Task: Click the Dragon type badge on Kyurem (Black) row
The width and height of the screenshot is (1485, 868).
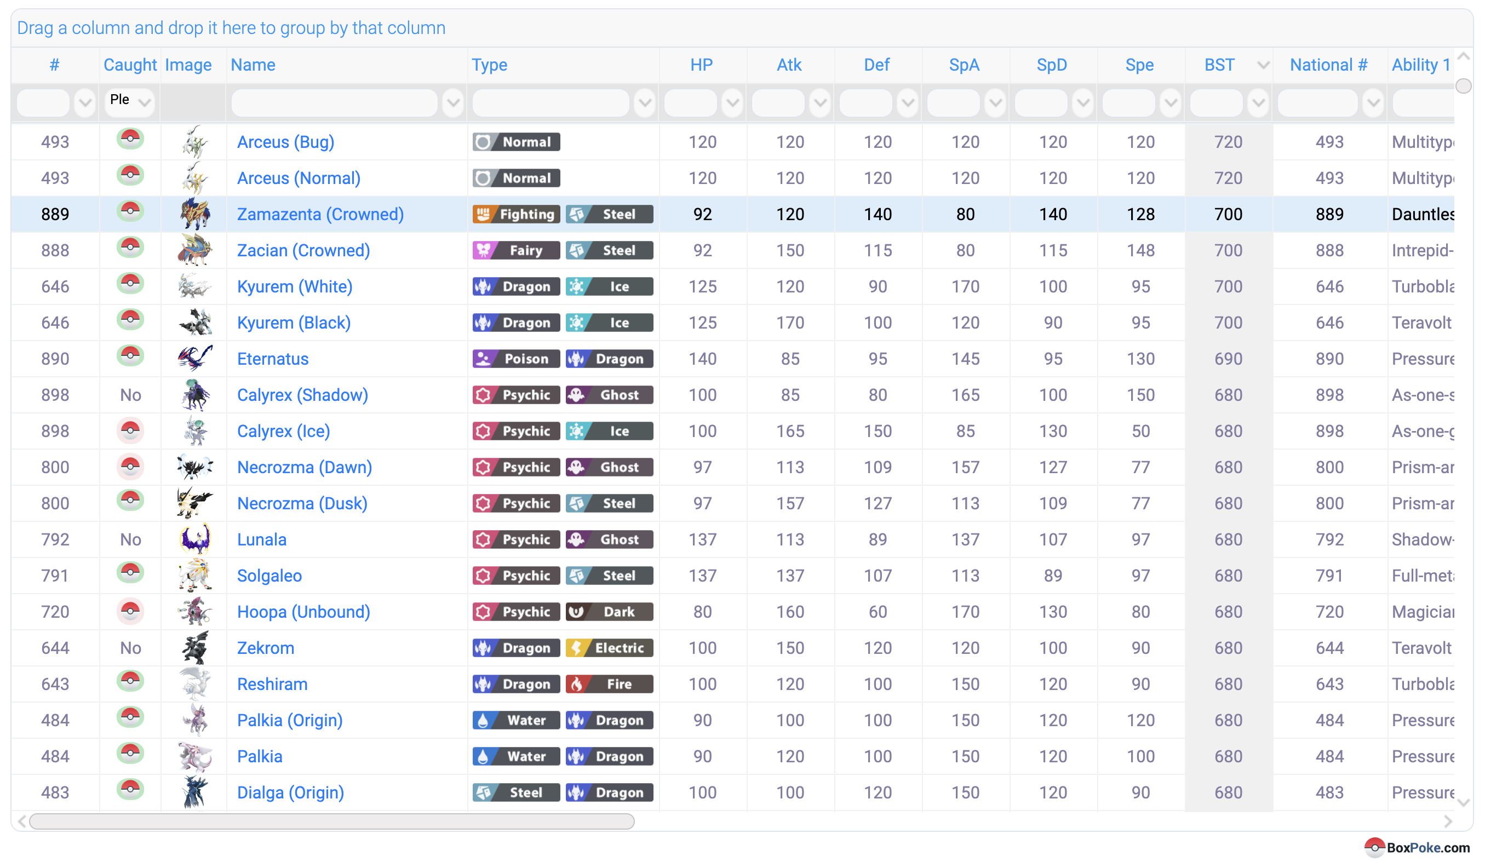Action: point(516,323)
